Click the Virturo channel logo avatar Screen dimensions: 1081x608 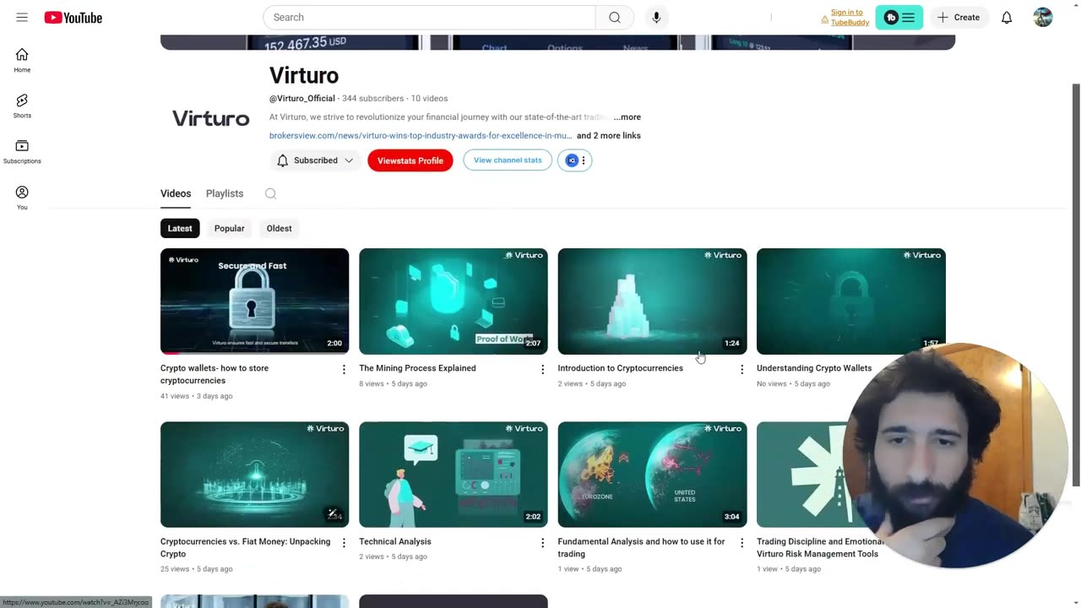(x=211, y=118)
